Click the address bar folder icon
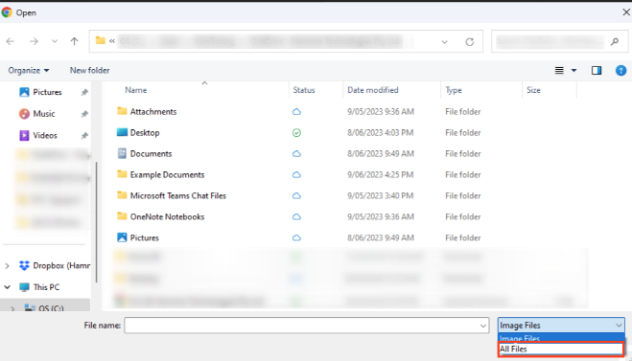The height and width of the screenshot is (361, 632). click(100, 40)
